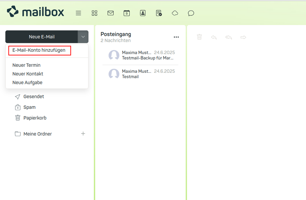Open the Meine Ordner section
Viewport: 306px width, 200px height.
pyautogui.click(x=38, y=134)
